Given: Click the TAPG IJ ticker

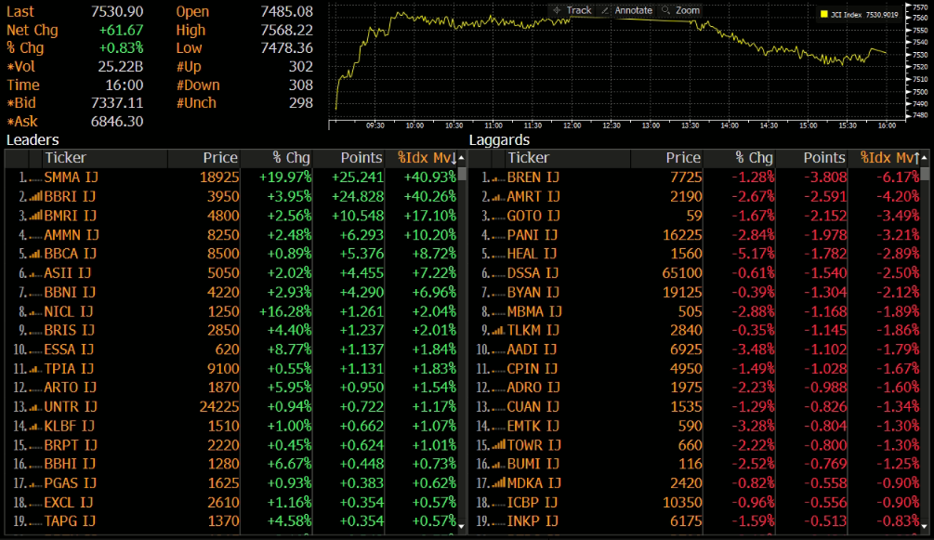Looking at the screenshot, I should tap(70, 520).
